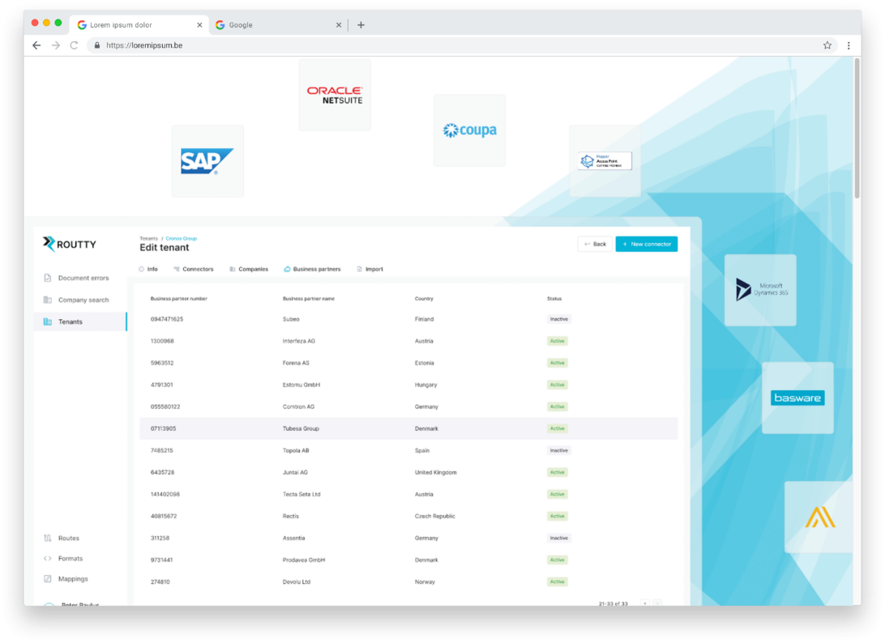Viewport: 885px width, 643px height.
Task: Click the Cronos Group breadcrumb link
Action: pos(182,239)
